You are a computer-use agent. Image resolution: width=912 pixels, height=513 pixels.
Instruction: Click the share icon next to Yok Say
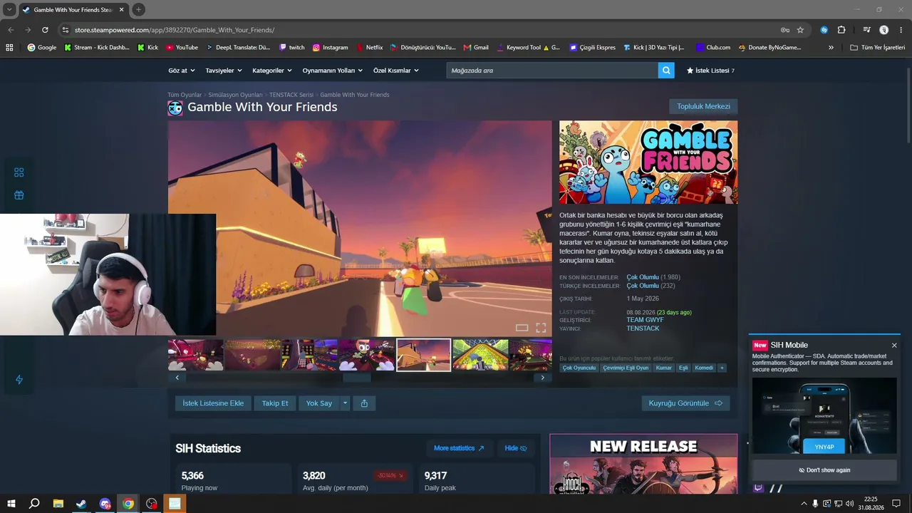364,403
